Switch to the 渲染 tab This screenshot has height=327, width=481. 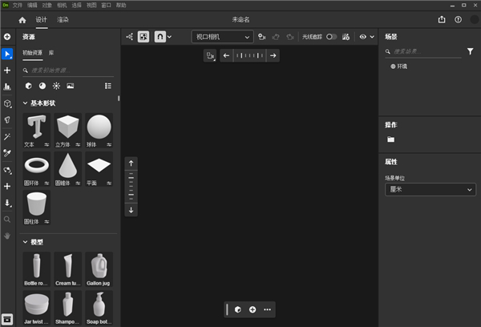coord(63,20)
